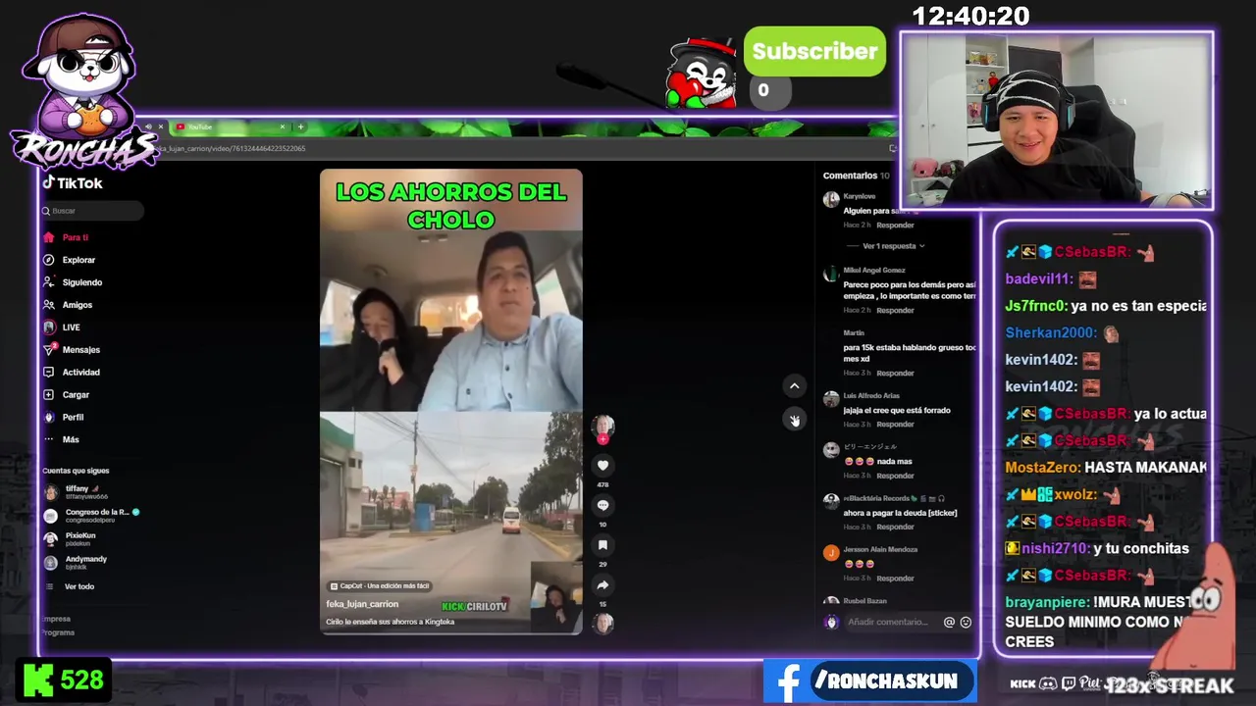Open reBlacktéria Records' profile name
This screenshot has height=706, width=1256.
875,498
